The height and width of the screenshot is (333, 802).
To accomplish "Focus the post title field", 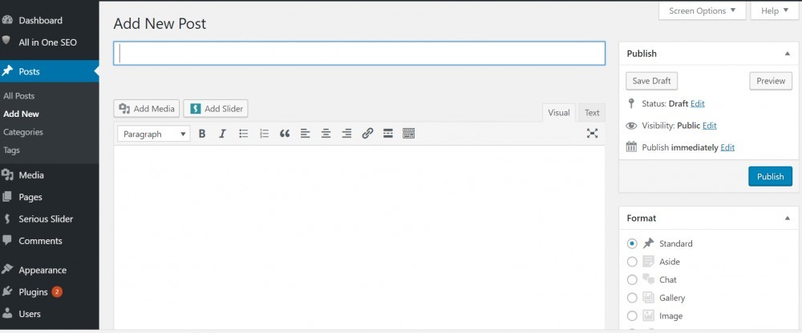I will click(359, 53).
